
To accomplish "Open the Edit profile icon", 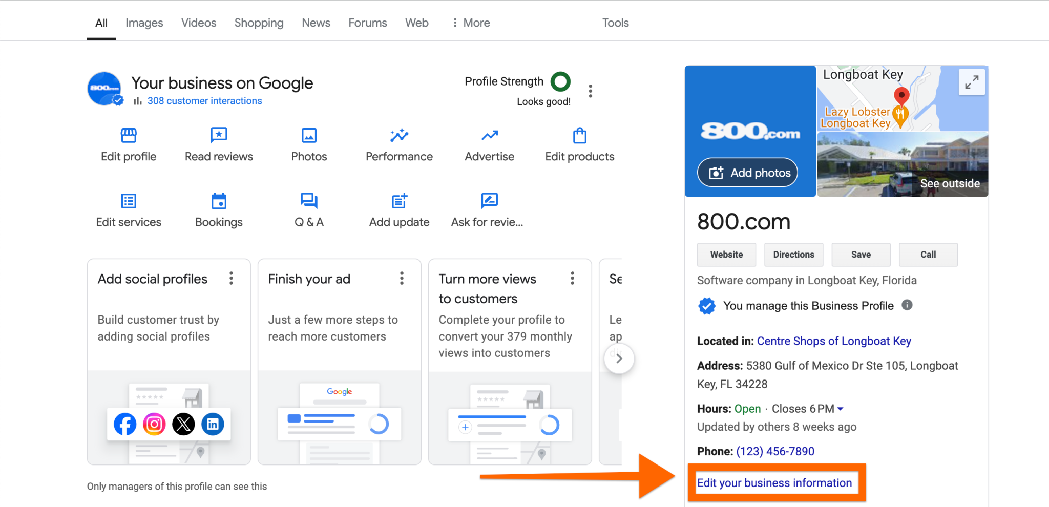I will [129, 136].
